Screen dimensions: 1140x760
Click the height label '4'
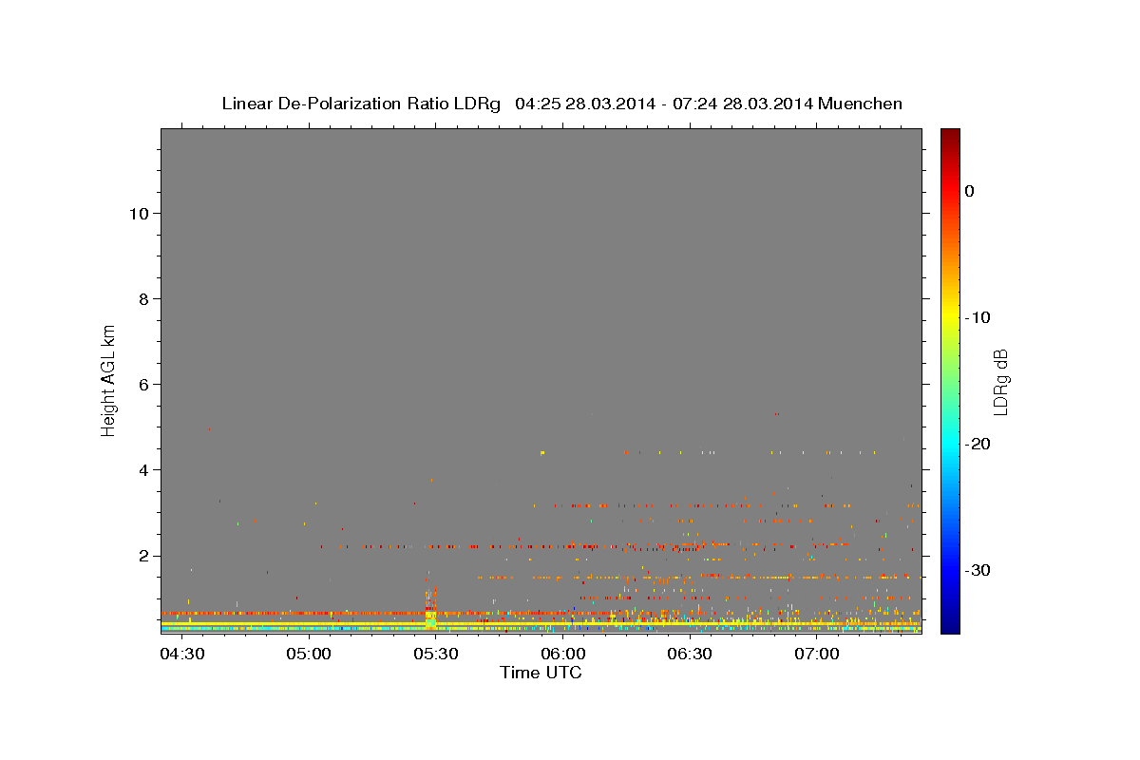click(142, 469)
